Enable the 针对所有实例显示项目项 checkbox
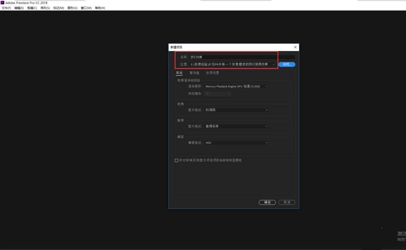The width and height of the screenshot is (406, 250). tap(177, 161)
